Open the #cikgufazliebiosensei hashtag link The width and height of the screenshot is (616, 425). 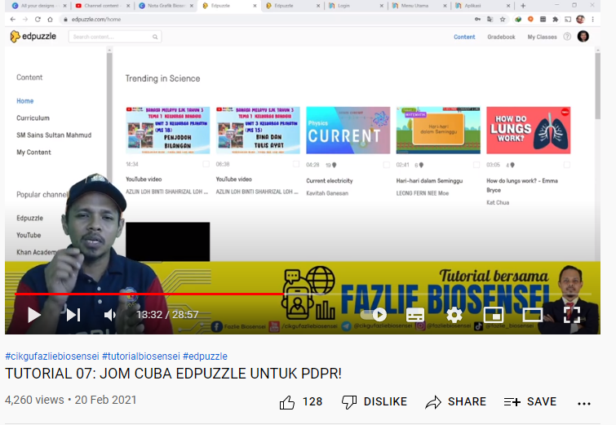[x=51, y=356]
